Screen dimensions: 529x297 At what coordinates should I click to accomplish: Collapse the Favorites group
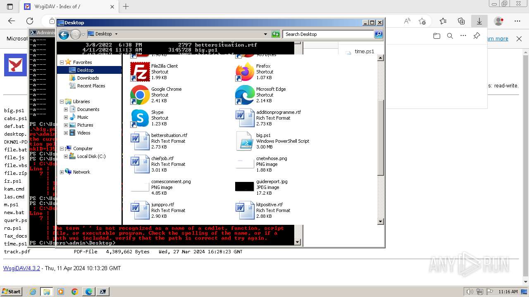point(62,62)
